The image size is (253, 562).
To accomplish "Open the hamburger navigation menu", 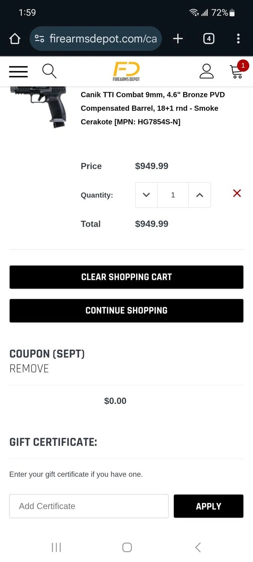I will [x=18, y=71].
